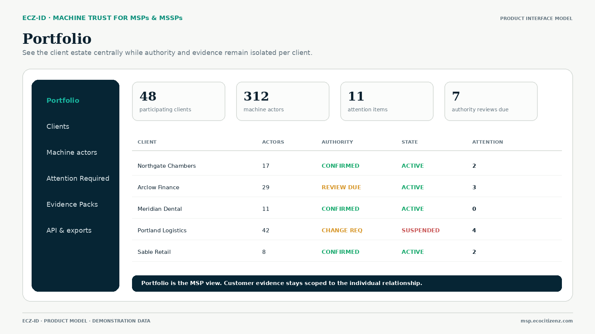The width and height of the screenshot is (595, 334).
Task: Open the 11 attention items card
Action: click(387, 101)
